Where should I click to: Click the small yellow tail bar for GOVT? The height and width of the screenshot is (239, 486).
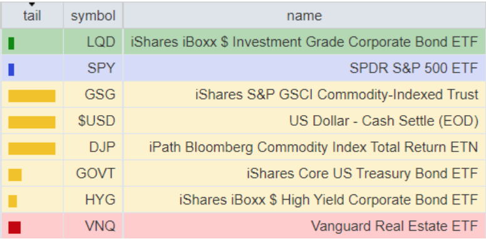coord(15,175)
